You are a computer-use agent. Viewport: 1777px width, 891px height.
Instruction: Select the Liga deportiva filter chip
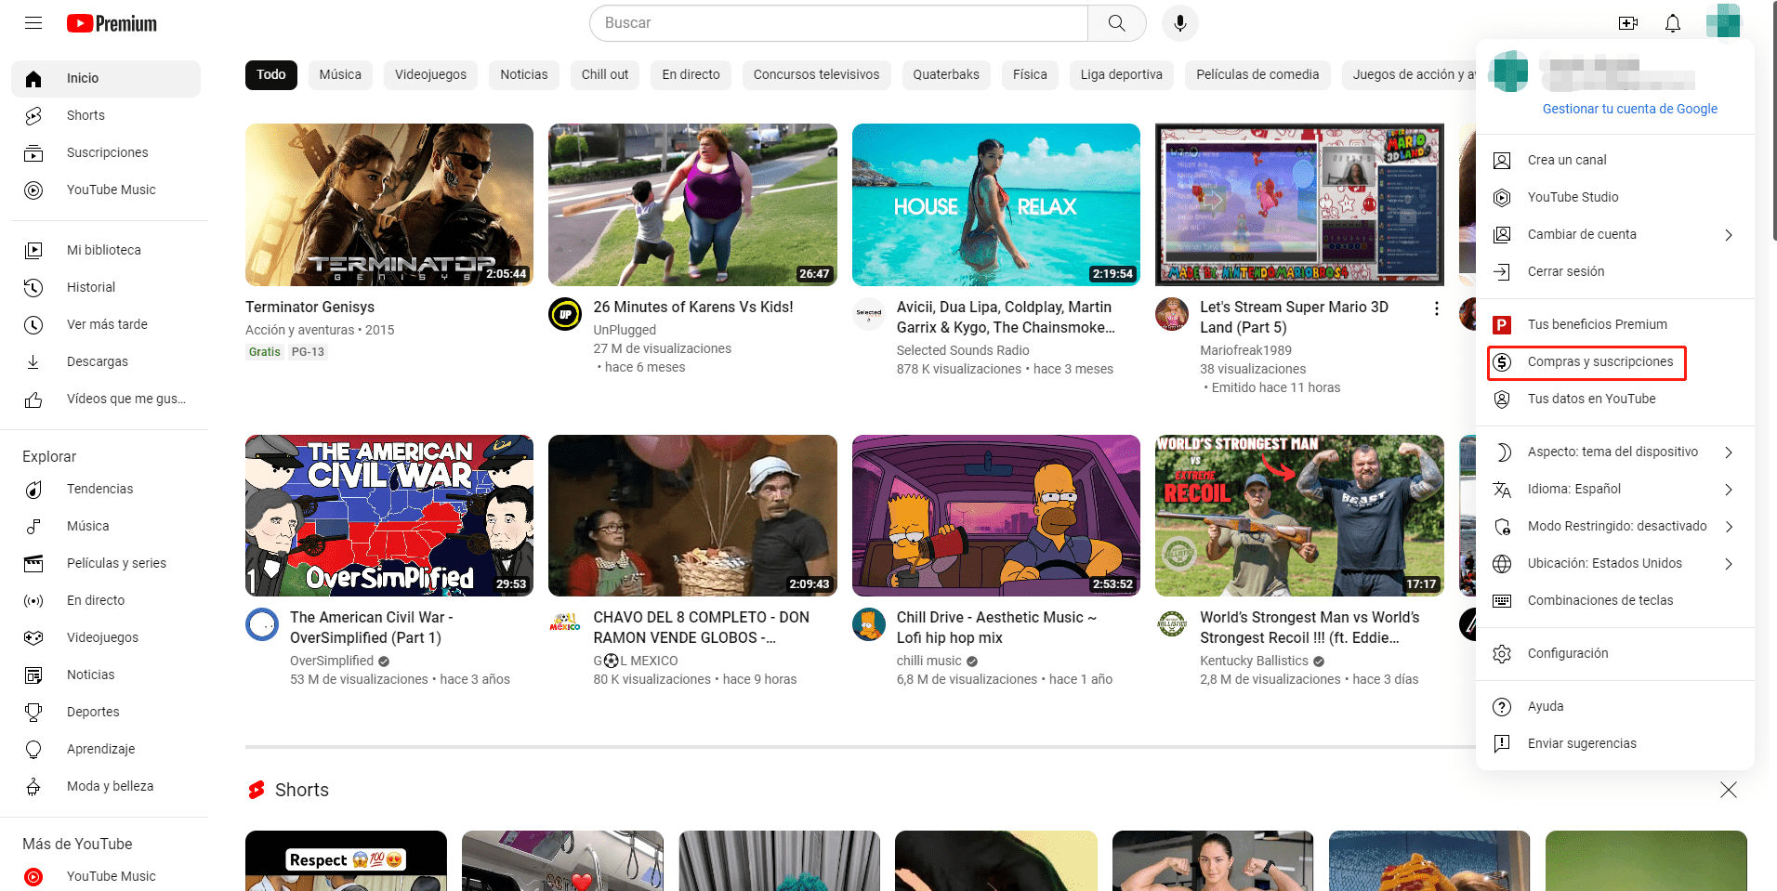tap(1121, 74)
